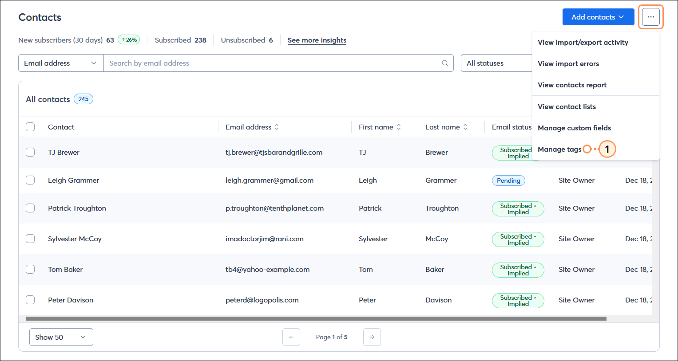Sort the First name column

tap(399, 127)
